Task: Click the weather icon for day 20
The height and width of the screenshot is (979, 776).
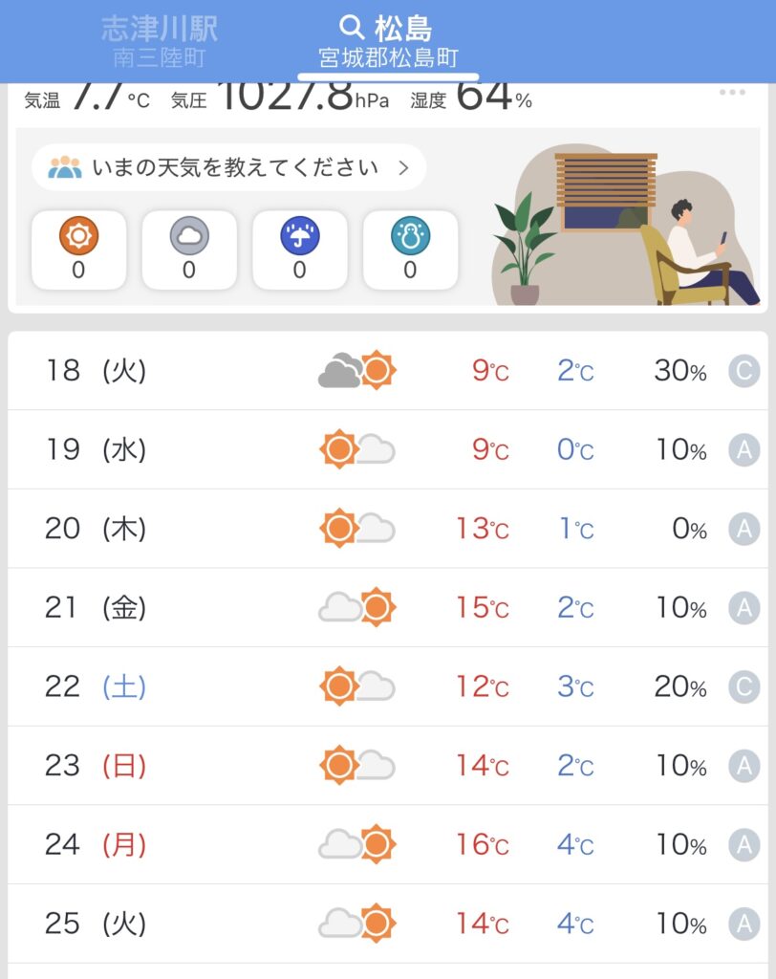Action: (x=356, y=529)
